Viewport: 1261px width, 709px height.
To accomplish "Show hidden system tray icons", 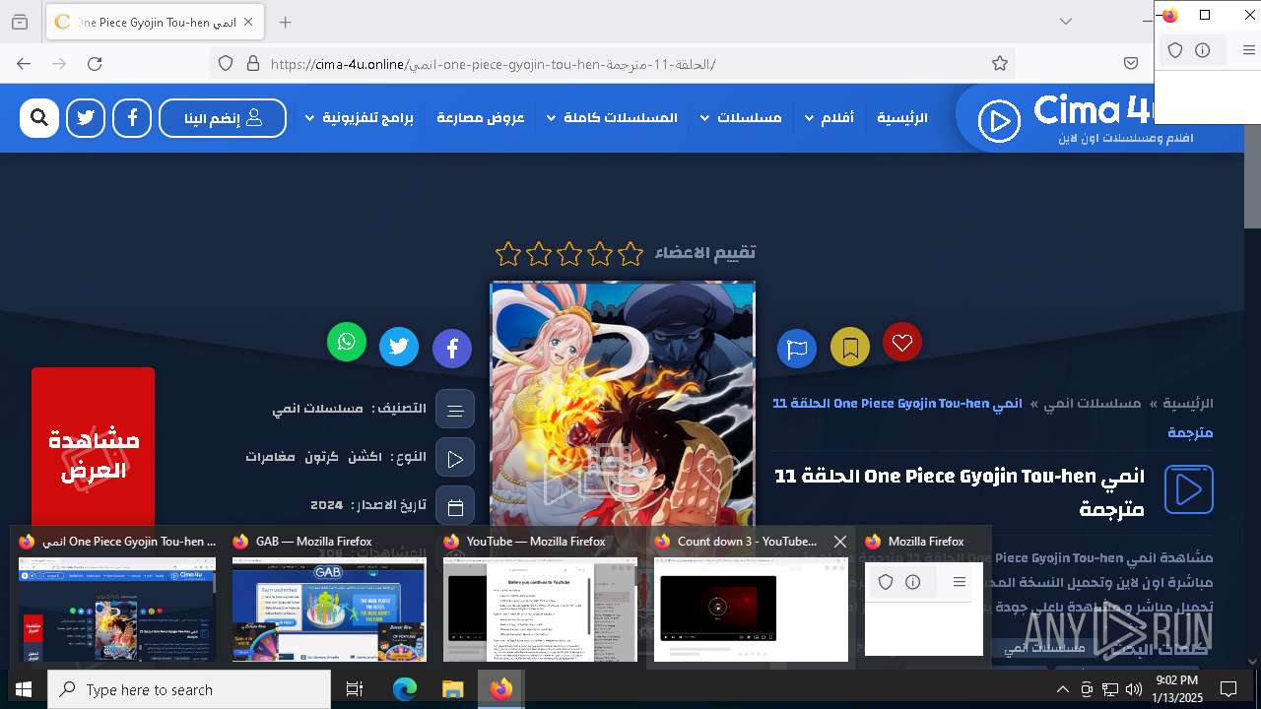I will (x=1062, y=689).
